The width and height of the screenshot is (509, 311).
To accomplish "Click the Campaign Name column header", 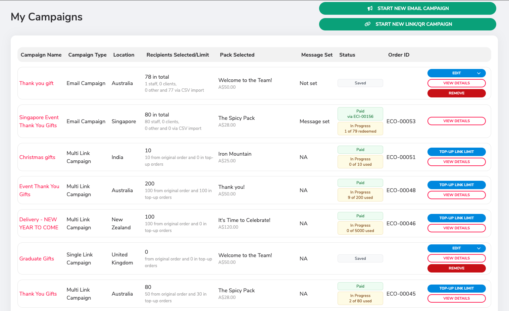I will coord(41,55).
